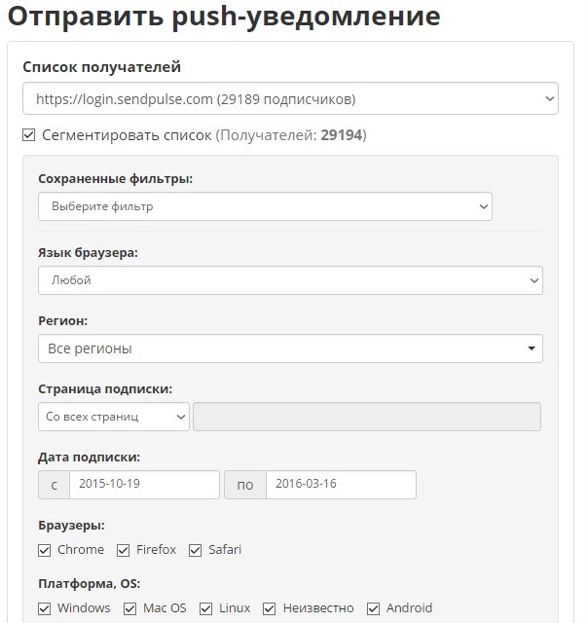Click the subscription page URL input field
Image resolution: width=588 pixels, height=623 pixels.
[367, 417]
